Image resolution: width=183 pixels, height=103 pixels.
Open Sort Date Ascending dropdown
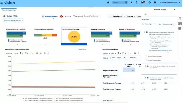click(174, 24)
